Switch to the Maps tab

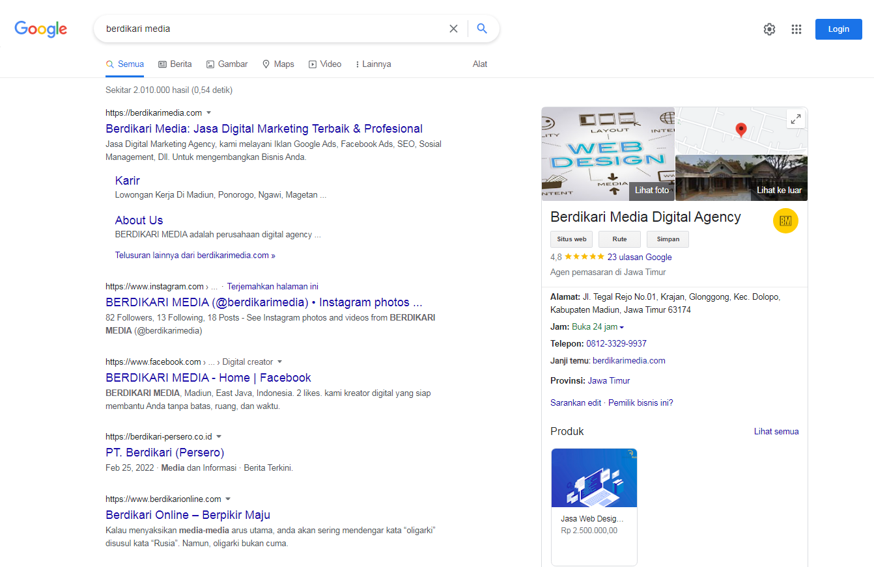tap(278, 64)
